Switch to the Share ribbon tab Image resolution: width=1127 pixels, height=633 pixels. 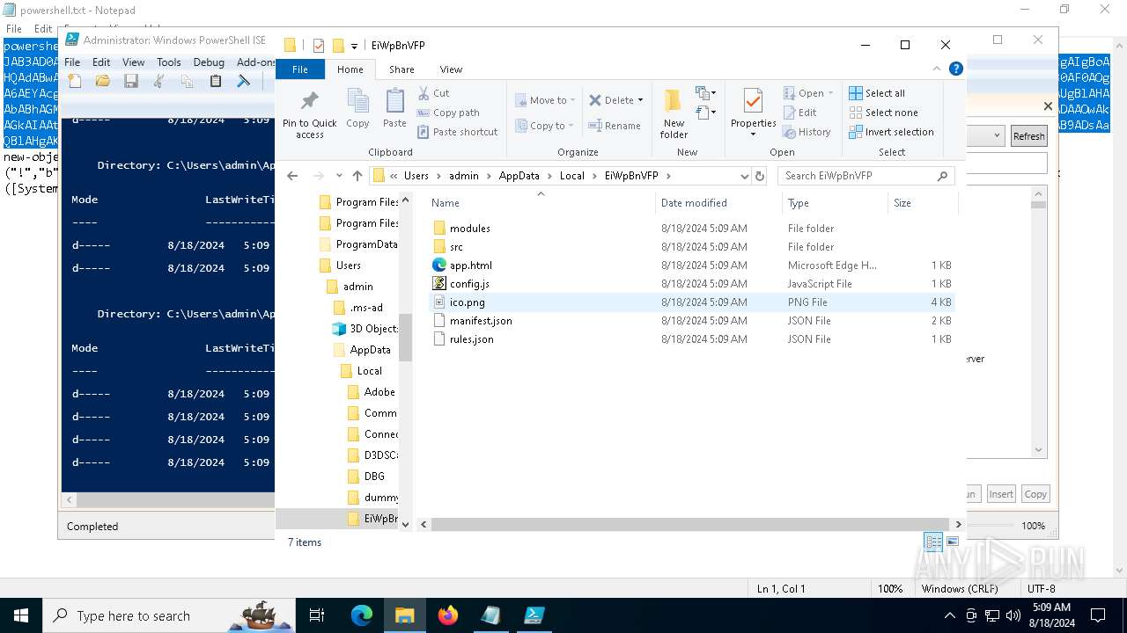pyautogui.click(x=401, y=69)
